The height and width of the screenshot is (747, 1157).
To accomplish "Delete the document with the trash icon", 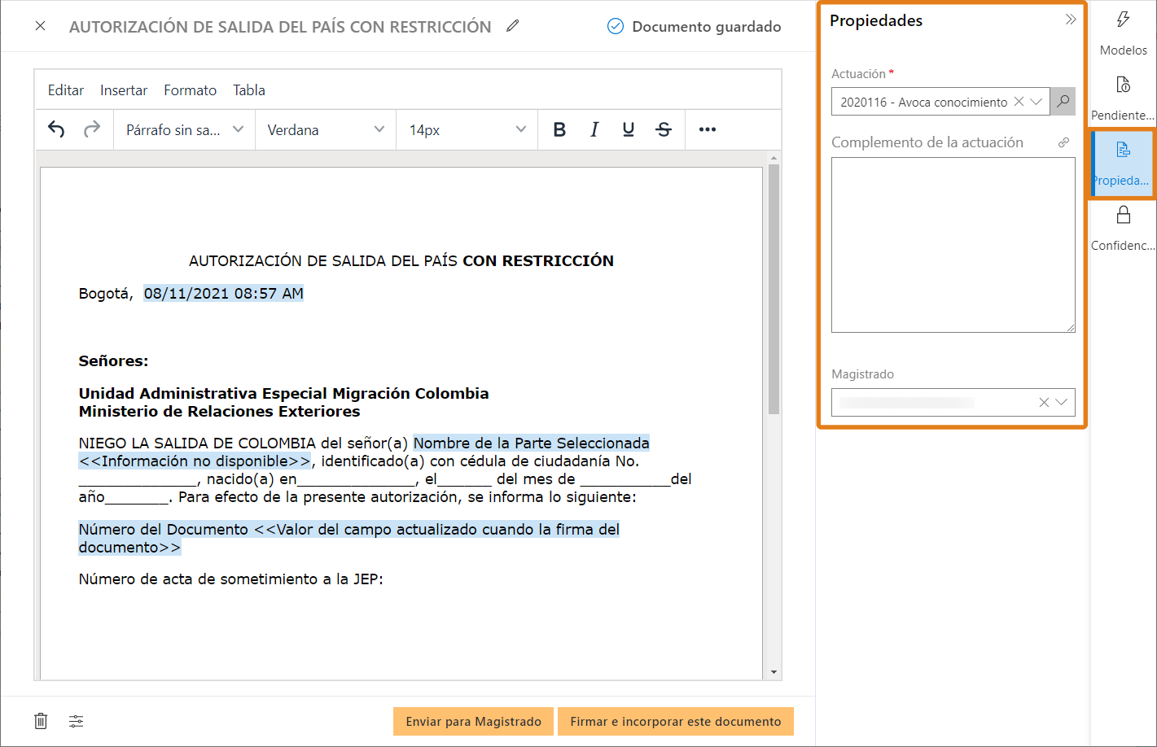I will (x=41, y=721).
